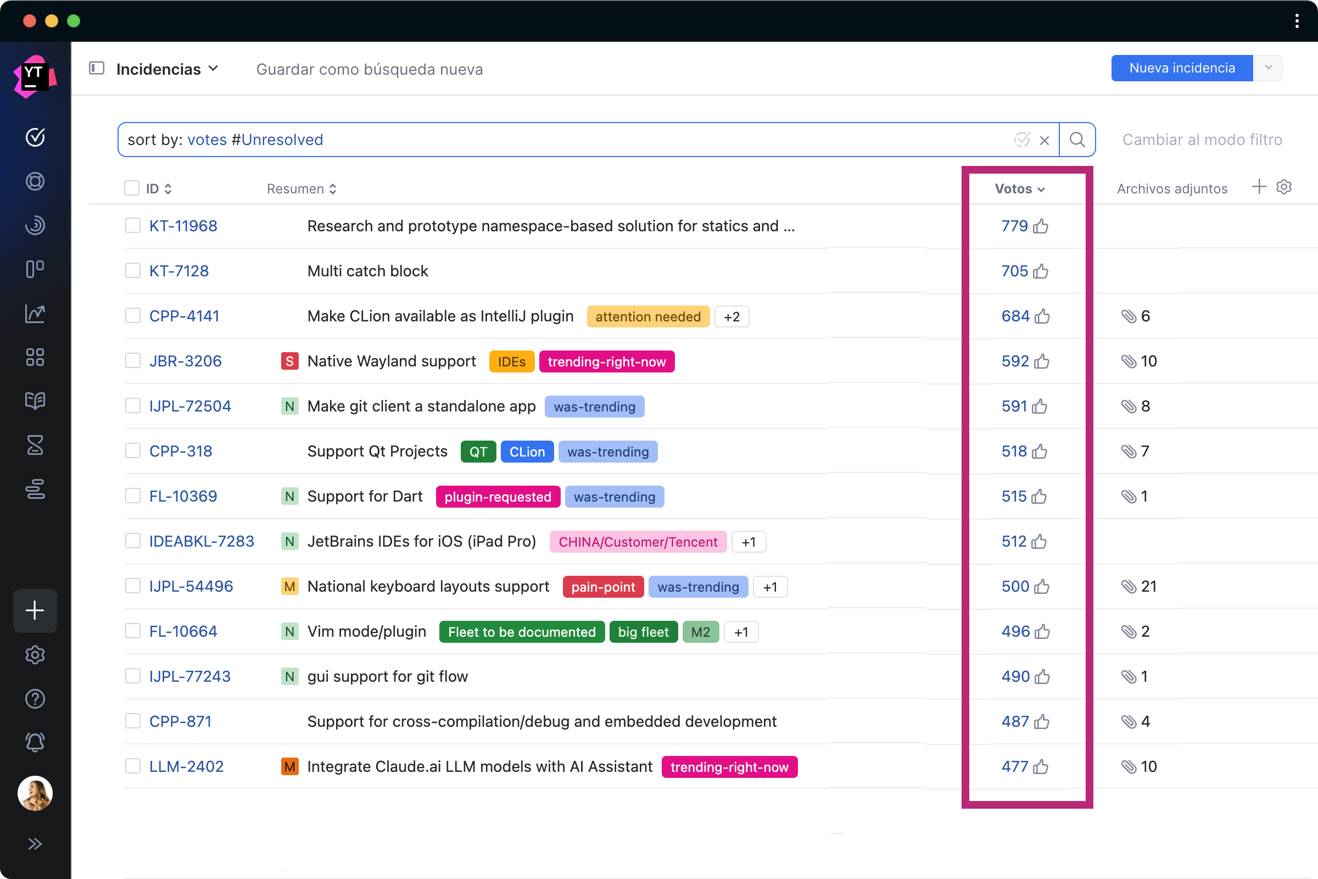
Task: Select the grid/dashboard blocks icon in sidebar
Action: click(x=34, y=357)
